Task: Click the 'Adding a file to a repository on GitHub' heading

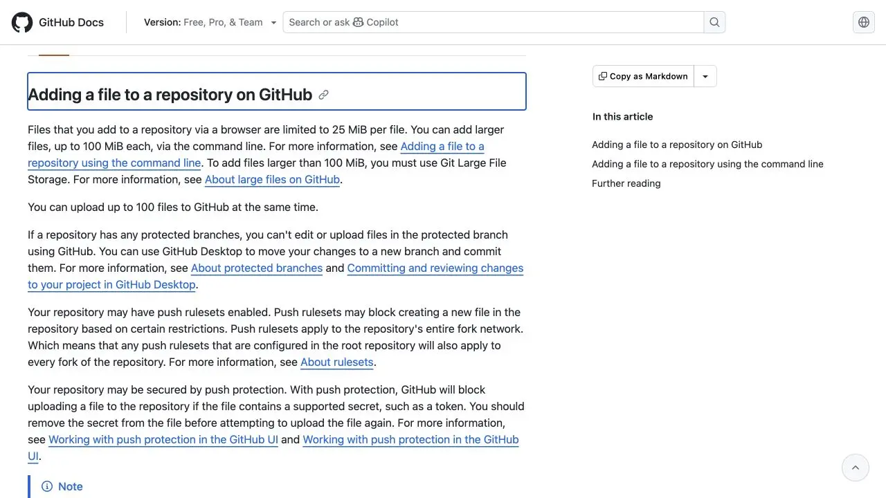Action: (x=170, y=95)
